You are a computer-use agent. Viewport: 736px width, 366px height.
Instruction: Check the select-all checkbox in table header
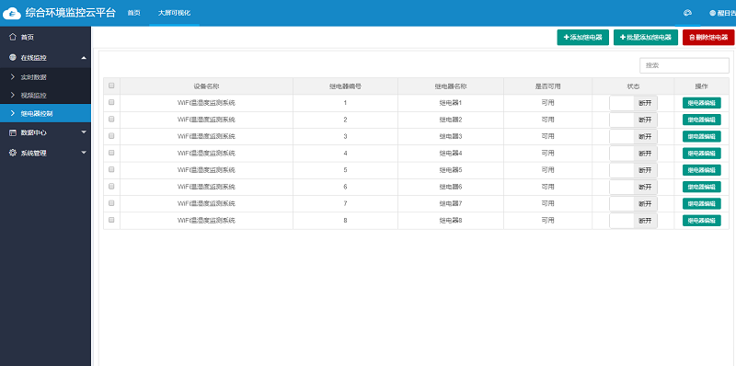tap(111, 86)
